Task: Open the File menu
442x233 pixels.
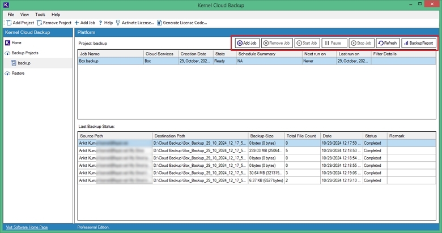Action: [11, 14]
